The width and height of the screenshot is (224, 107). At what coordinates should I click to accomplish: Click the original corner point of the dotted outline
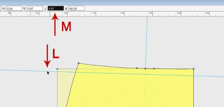[57, 69]
